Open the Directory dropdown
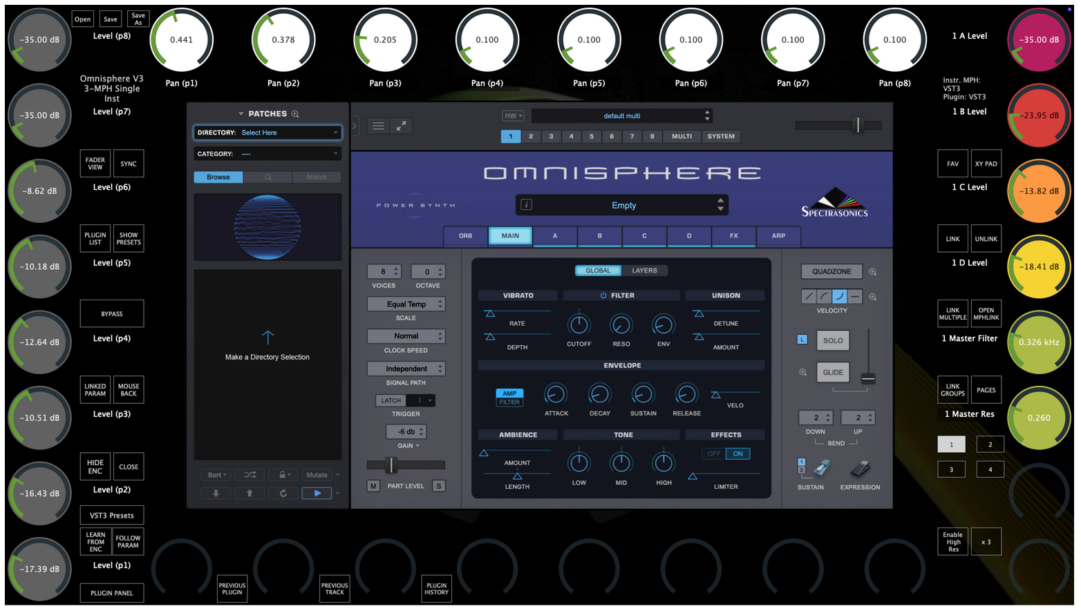This screenshot has width=1081, height=613. (267, 133)
